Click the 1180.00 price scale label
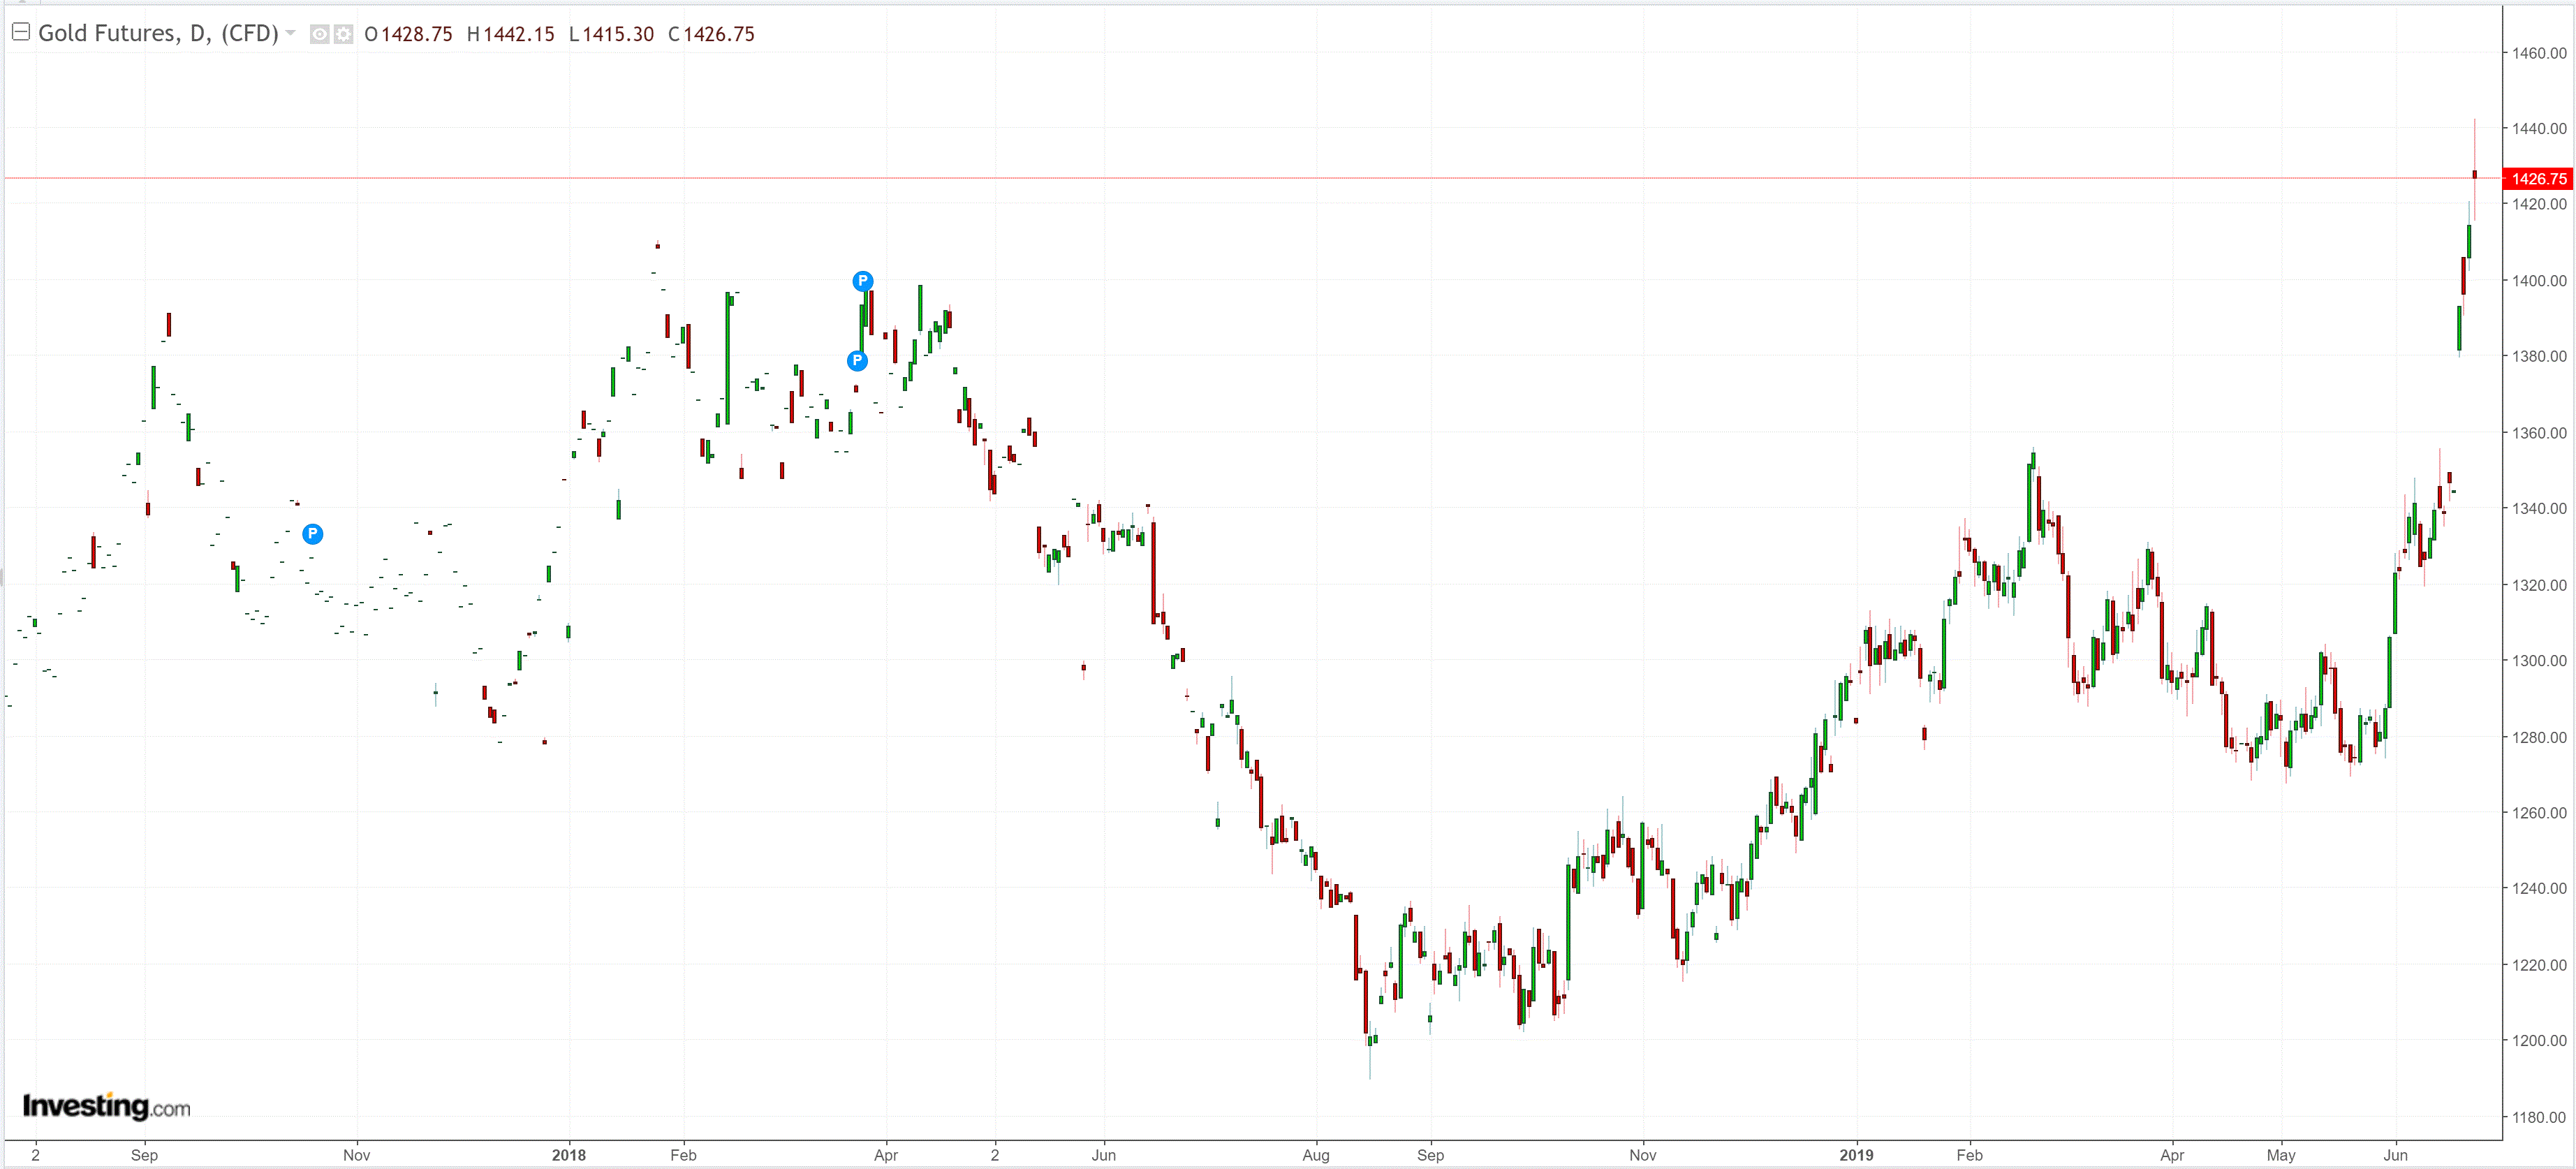Viewport: 2576px width, 1169px height. point(2538,1117)
